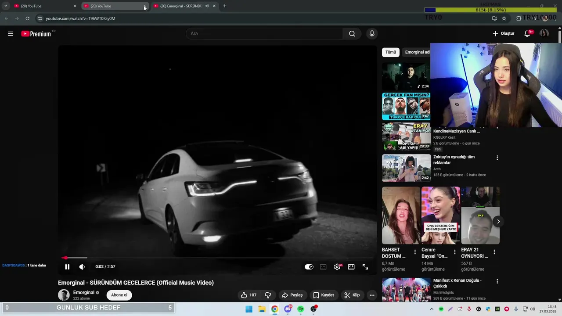The height and width of the screenshot is (316, 562).
Task: Open OBS Studio from taskbar
Action: (313, 309)
